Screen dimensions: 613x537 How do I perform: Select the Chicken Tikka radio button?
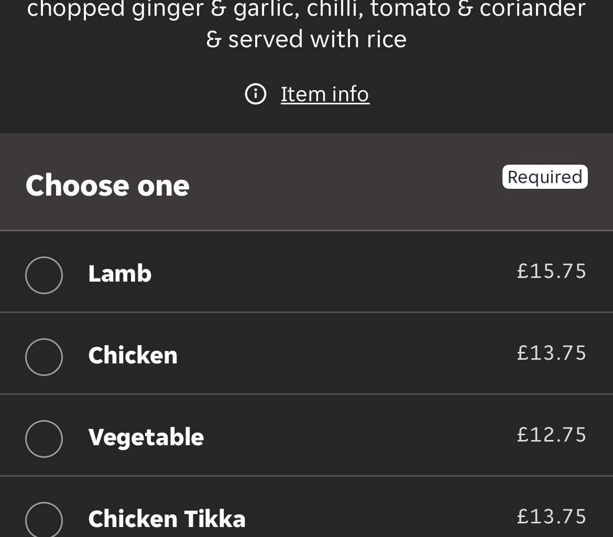(44, 519)
